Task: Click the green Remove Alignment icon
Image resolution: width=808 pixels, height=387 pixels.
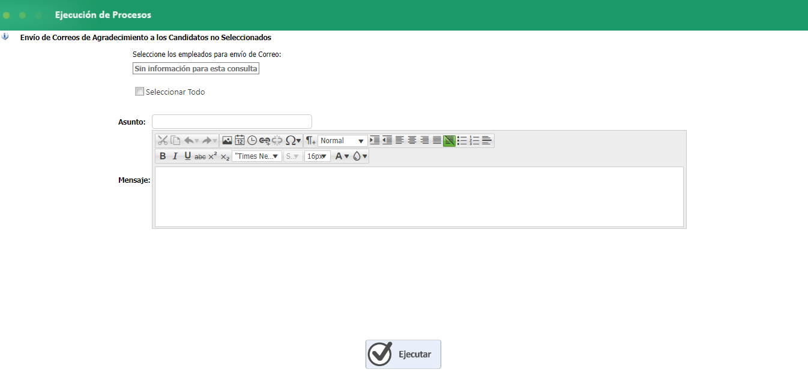Action: pyautogui.click(x=449, y=141)
